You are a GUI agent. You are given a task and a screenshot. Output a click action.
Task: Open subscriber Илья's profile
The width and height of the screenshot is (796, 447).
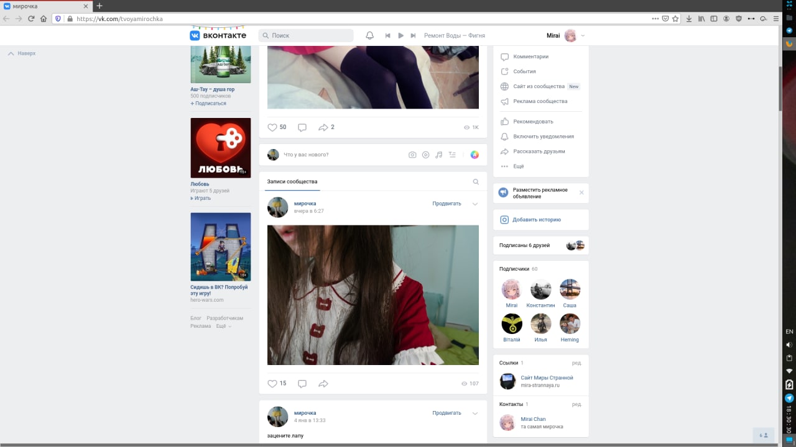click(x=540, y=328)
